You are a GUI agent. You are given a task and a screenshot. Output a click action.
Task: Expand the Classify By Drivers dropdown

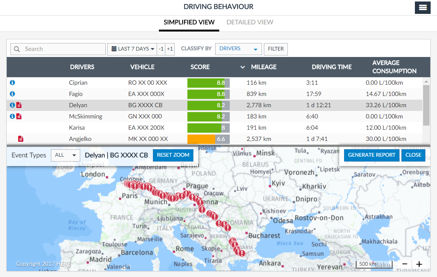[x=238, y=49]
